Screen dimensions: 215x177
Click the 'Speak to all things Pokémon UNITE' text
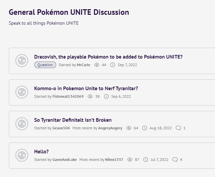44,23
